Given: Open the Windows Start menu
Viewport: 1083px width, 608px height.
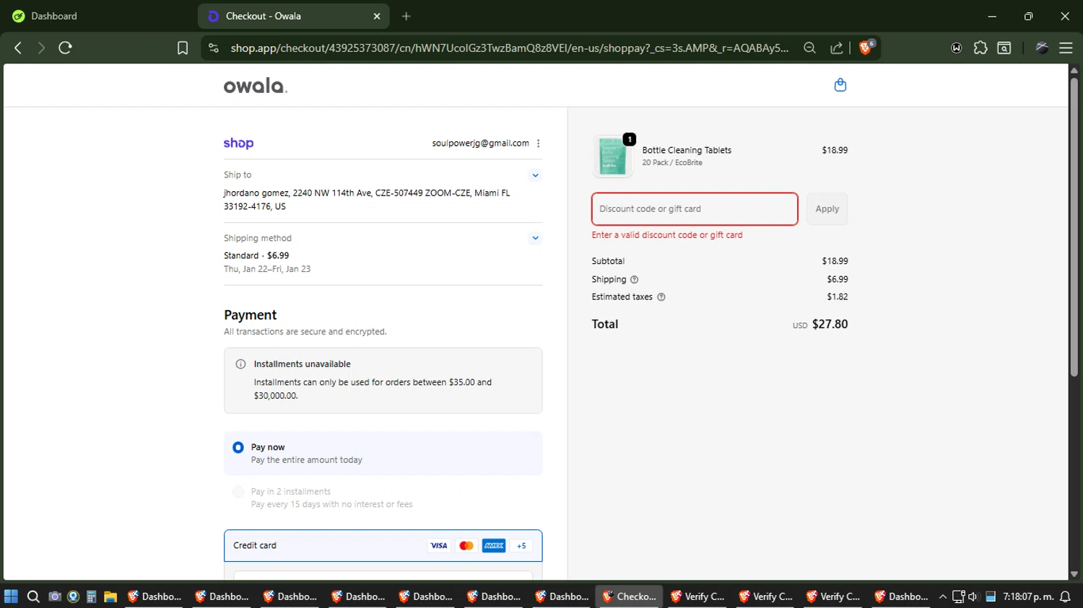Looking at the screenshot, I should click(11, 596).
